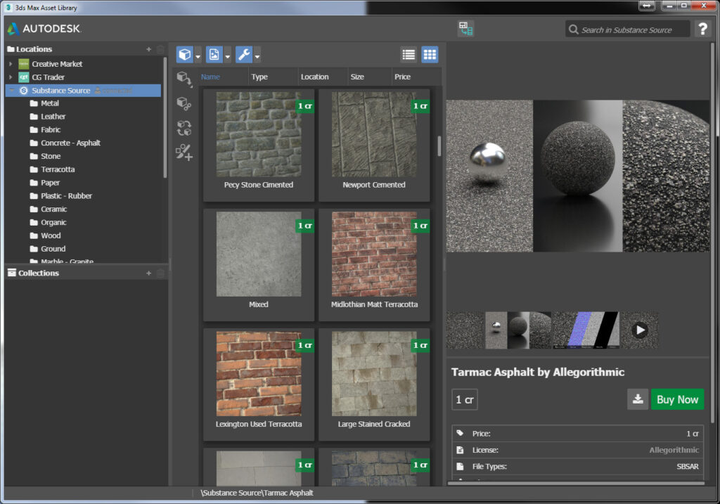Click the replace objects icon in side toolbar

[x=184, y=128]
